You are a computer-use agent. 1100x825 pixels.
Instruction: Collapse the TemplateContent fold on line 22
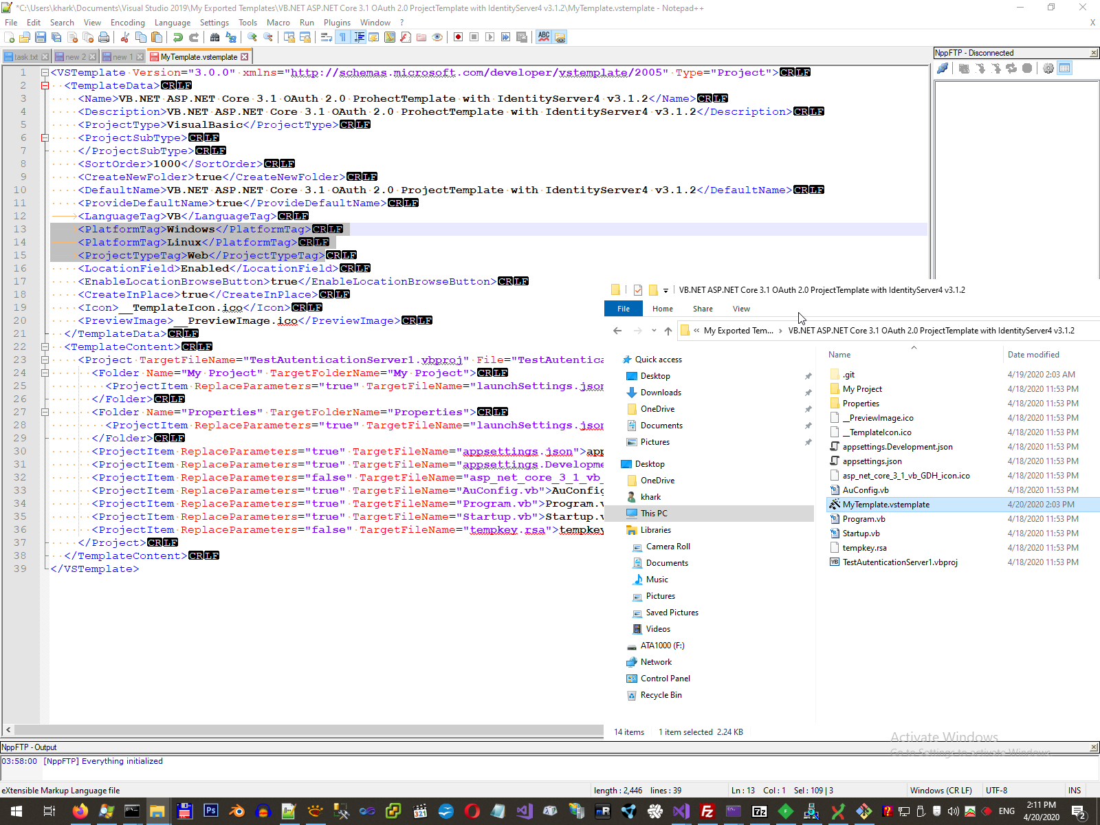point(45,346)
